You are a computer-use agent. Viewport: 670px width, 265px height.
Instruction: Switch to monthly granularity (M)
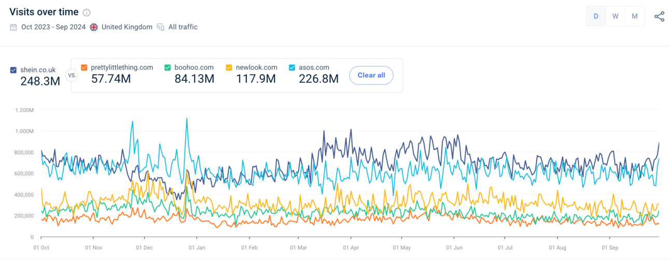point(634,16)
